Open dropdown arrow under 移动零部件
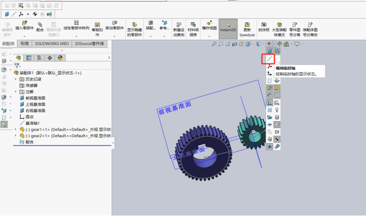 pyautogui.click(x=114, y=36)
